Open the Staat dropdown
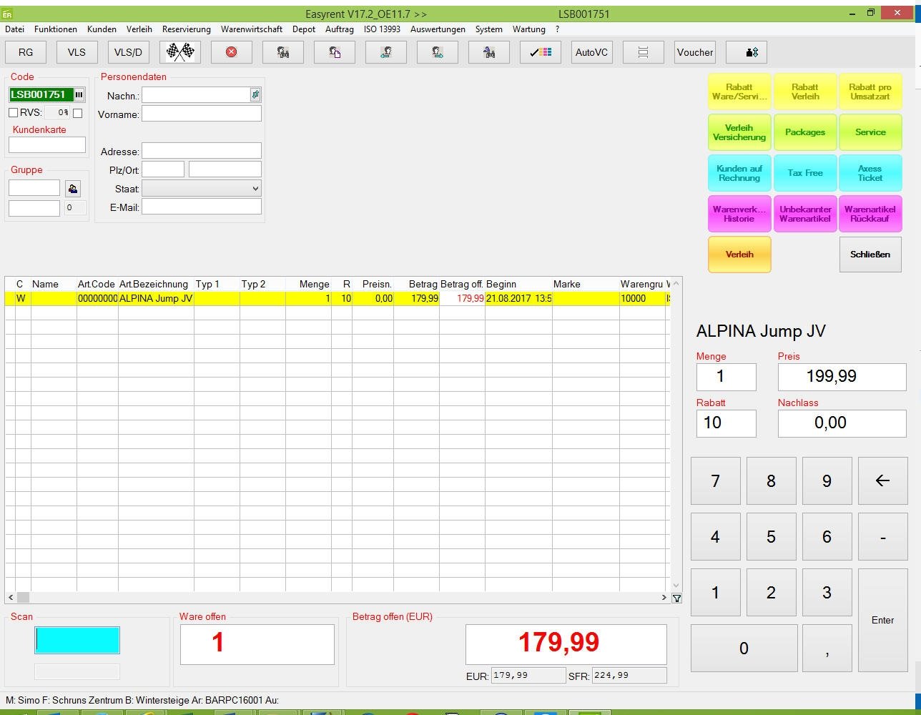The image size is (921, 715). pyautogui.click(x=202, y=188)
